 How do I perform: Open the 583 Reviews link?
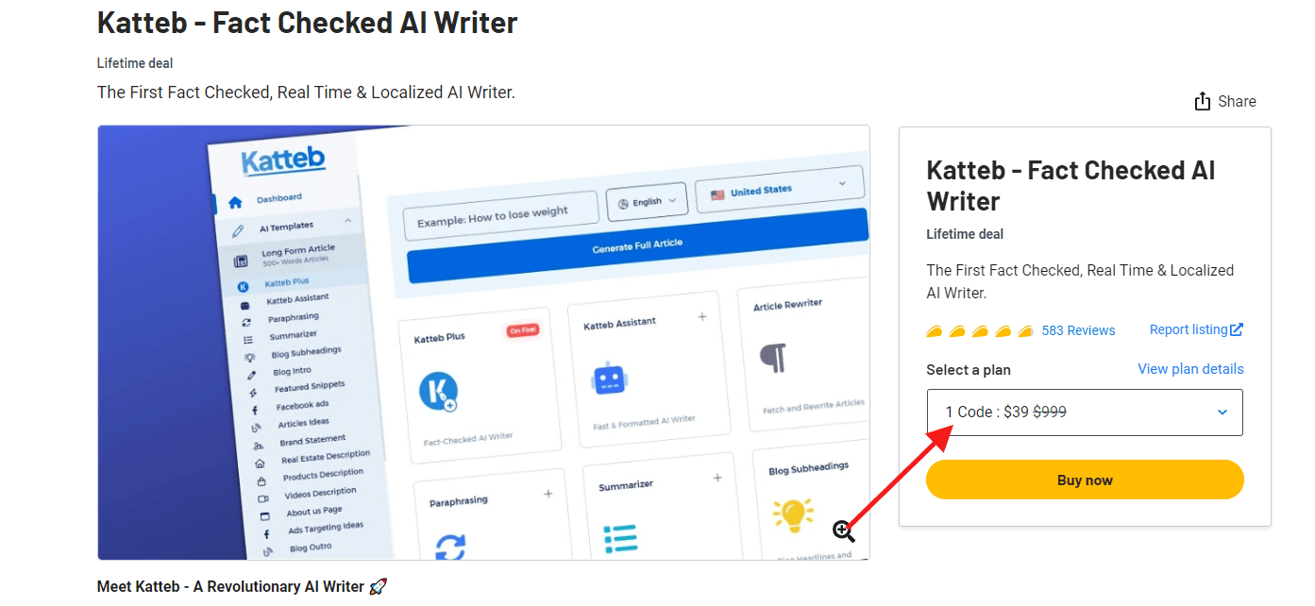point(1078,330)
